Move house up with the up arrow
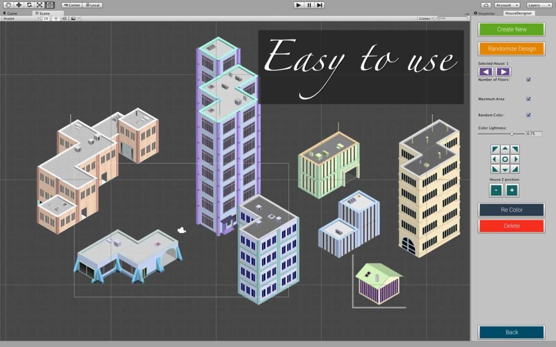 [505, 149]
